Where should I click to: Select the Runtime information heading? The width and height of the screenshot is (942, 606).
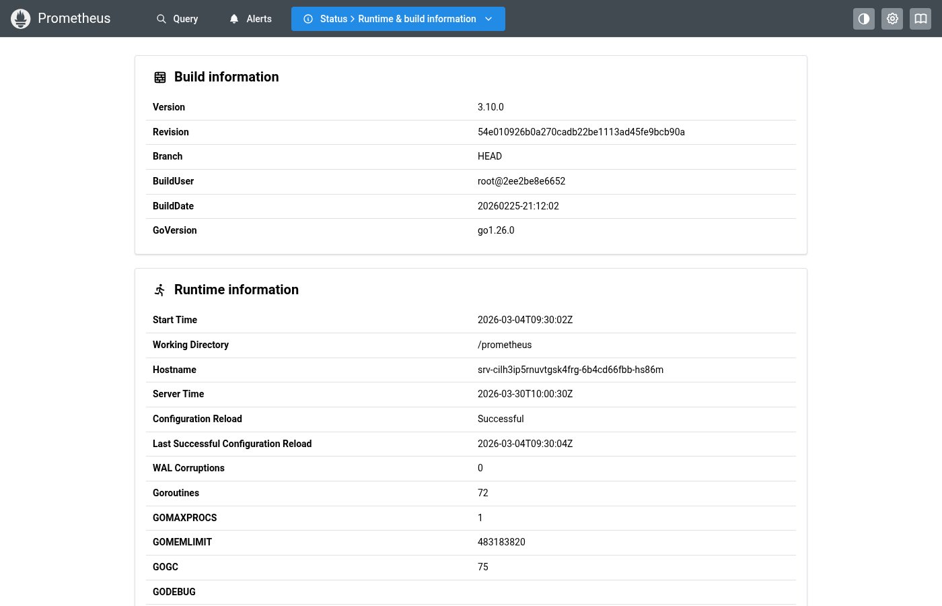(236, 290)
